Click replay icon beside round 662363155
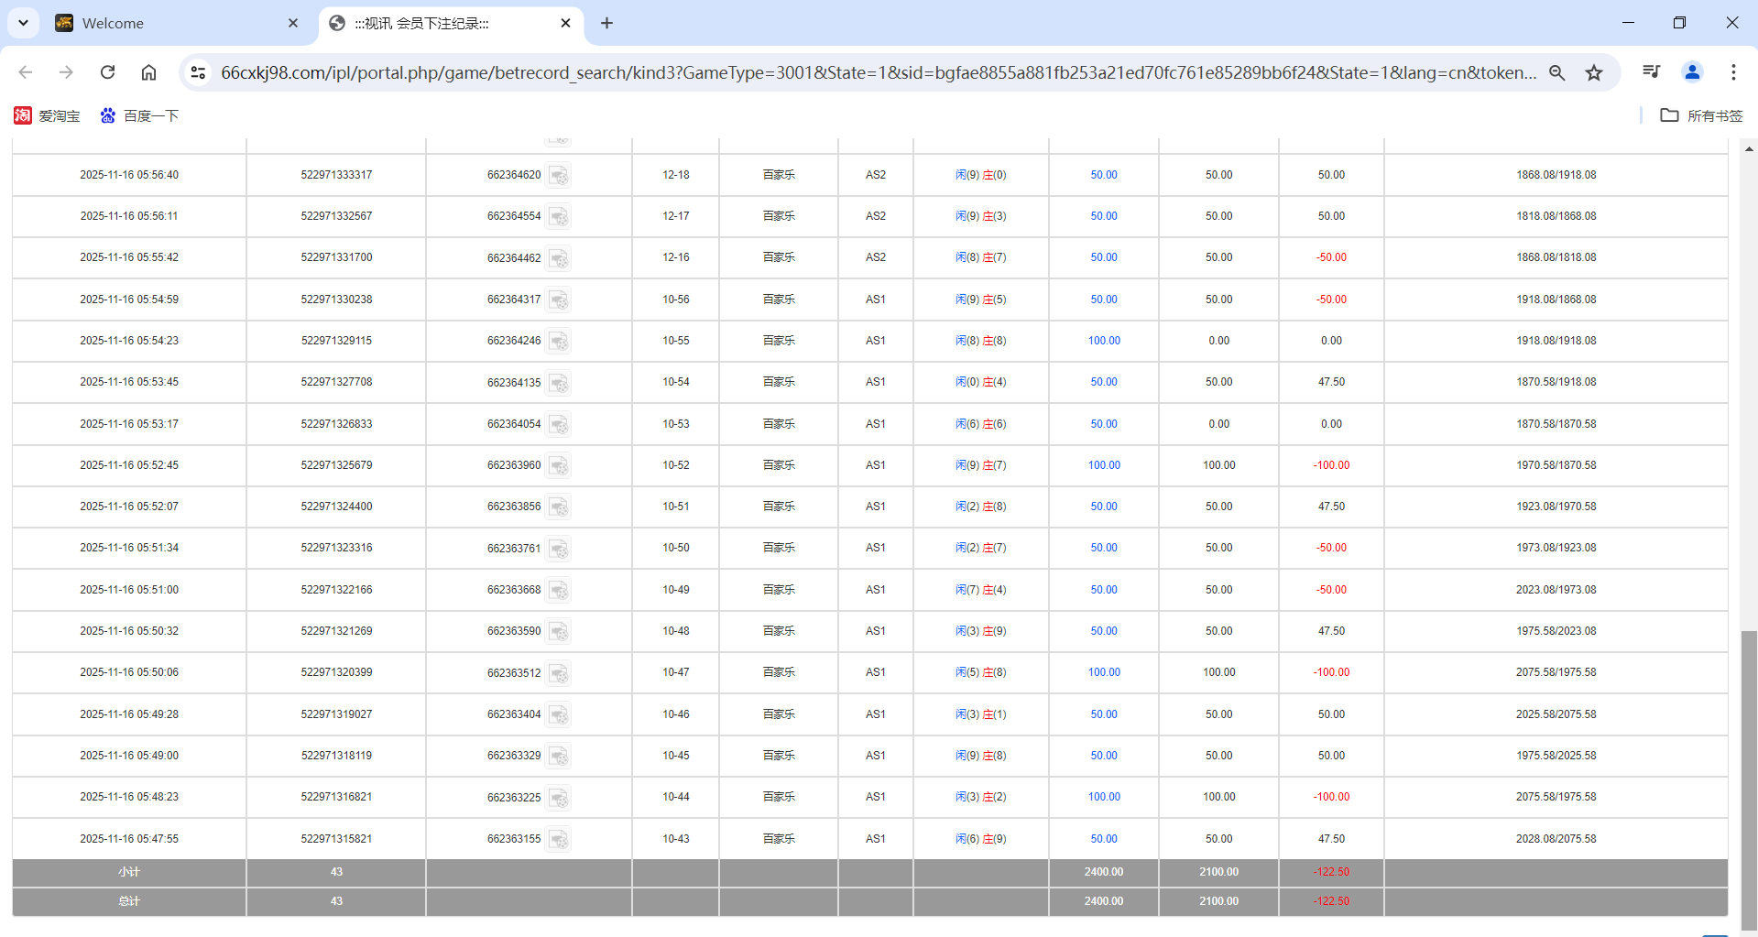 coord(558,839)
